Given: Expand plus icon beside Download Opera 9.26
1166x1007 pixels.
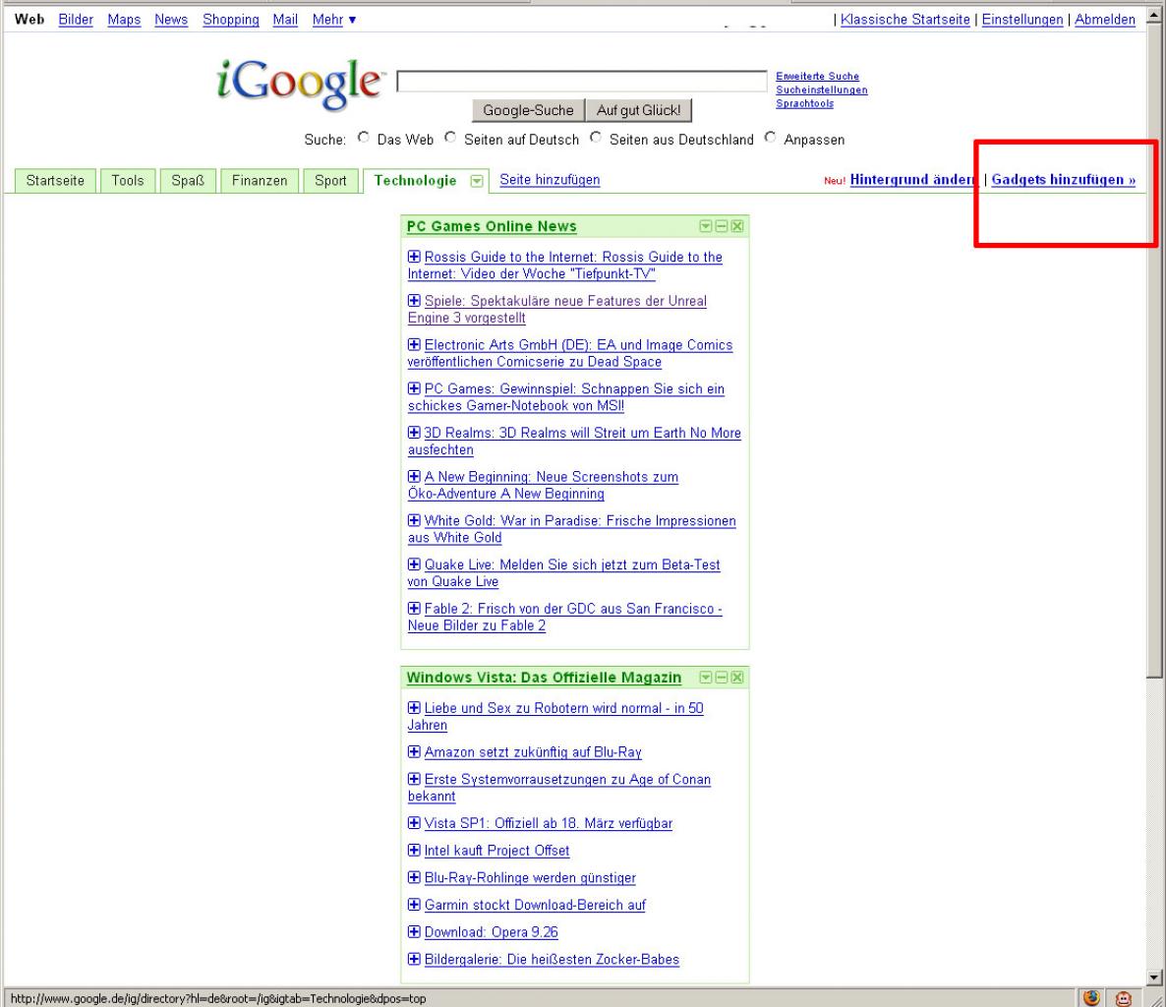Looking at the screenshot, I should point(414,931).
